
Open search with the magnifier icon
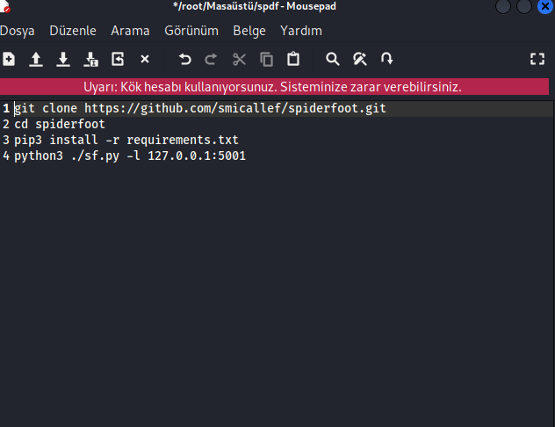(332, 59)
